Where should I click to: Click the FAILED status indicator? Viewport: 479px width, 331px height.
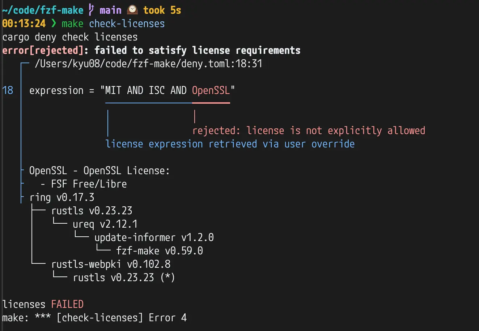click(x=67, y=304)
